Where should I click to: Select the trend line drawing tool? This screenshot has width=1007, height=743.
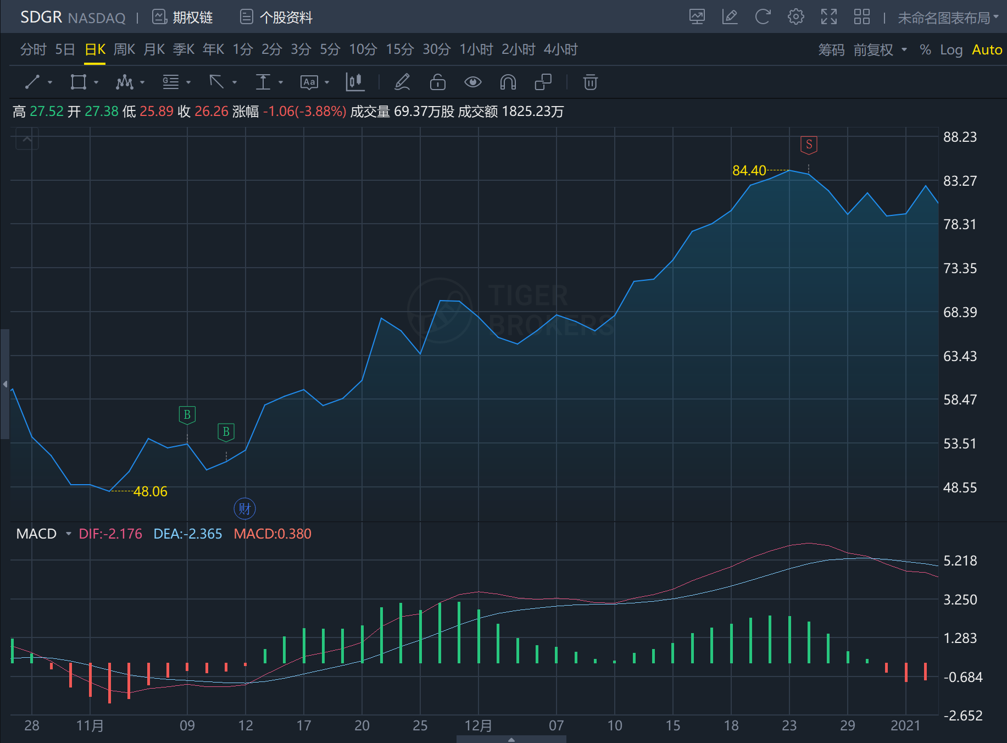point(32,82)
